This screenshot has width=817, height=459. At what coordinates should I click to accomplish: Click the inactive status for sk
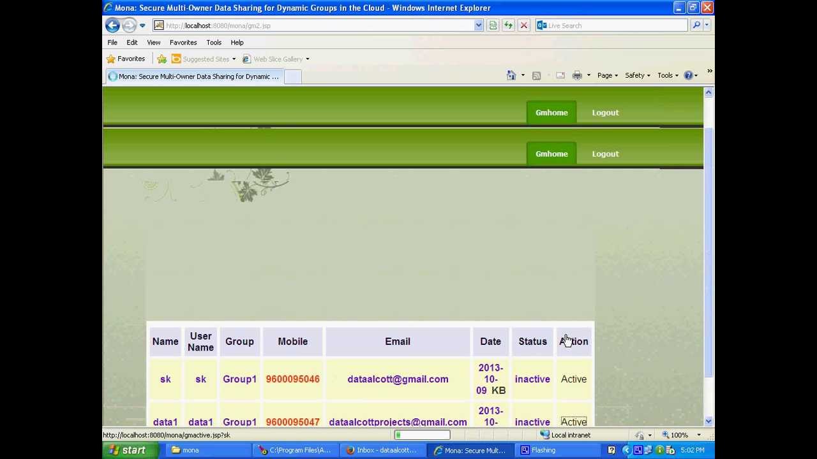[532, 379]
